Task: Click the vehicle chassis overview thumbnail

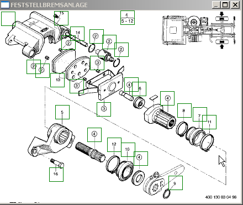Action: tap(198, 30)
